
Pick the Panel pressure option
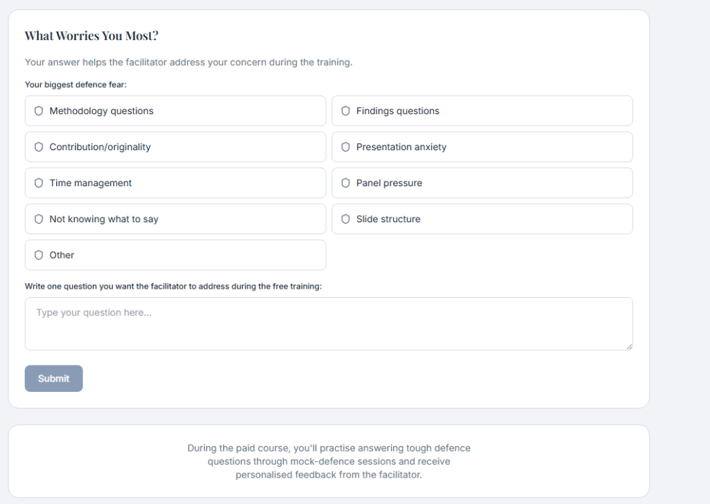pos(482,183)
